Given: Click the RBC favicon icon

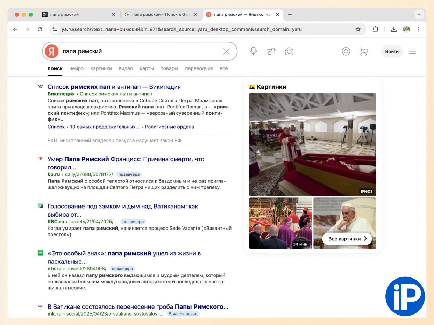Looking at the screenshot, I should click(x=41, y=206).
